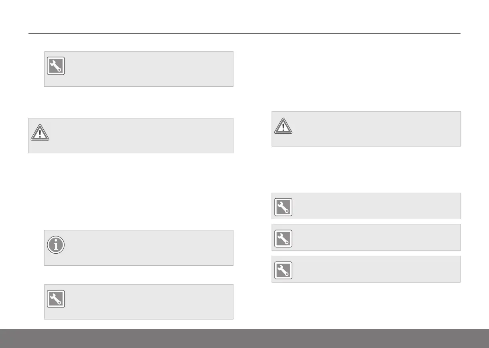The image size is (489, 348).
Task: Click the circled info icon in the left column
Action: [x=56, y=245]
